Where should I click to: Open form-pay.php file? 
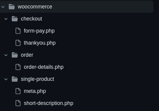tap(39, 31)
